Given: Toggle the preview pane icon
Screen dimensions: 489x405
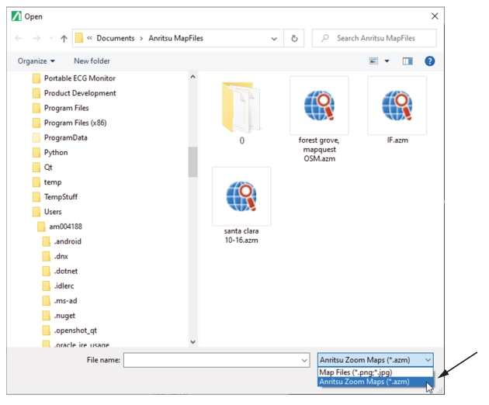Looking at the screenshot, I should 407,61.
